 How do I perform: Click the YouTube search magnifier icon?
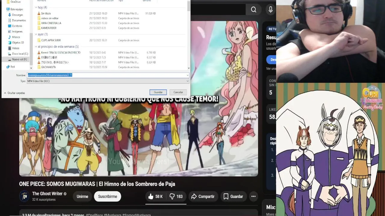[254, 10]
